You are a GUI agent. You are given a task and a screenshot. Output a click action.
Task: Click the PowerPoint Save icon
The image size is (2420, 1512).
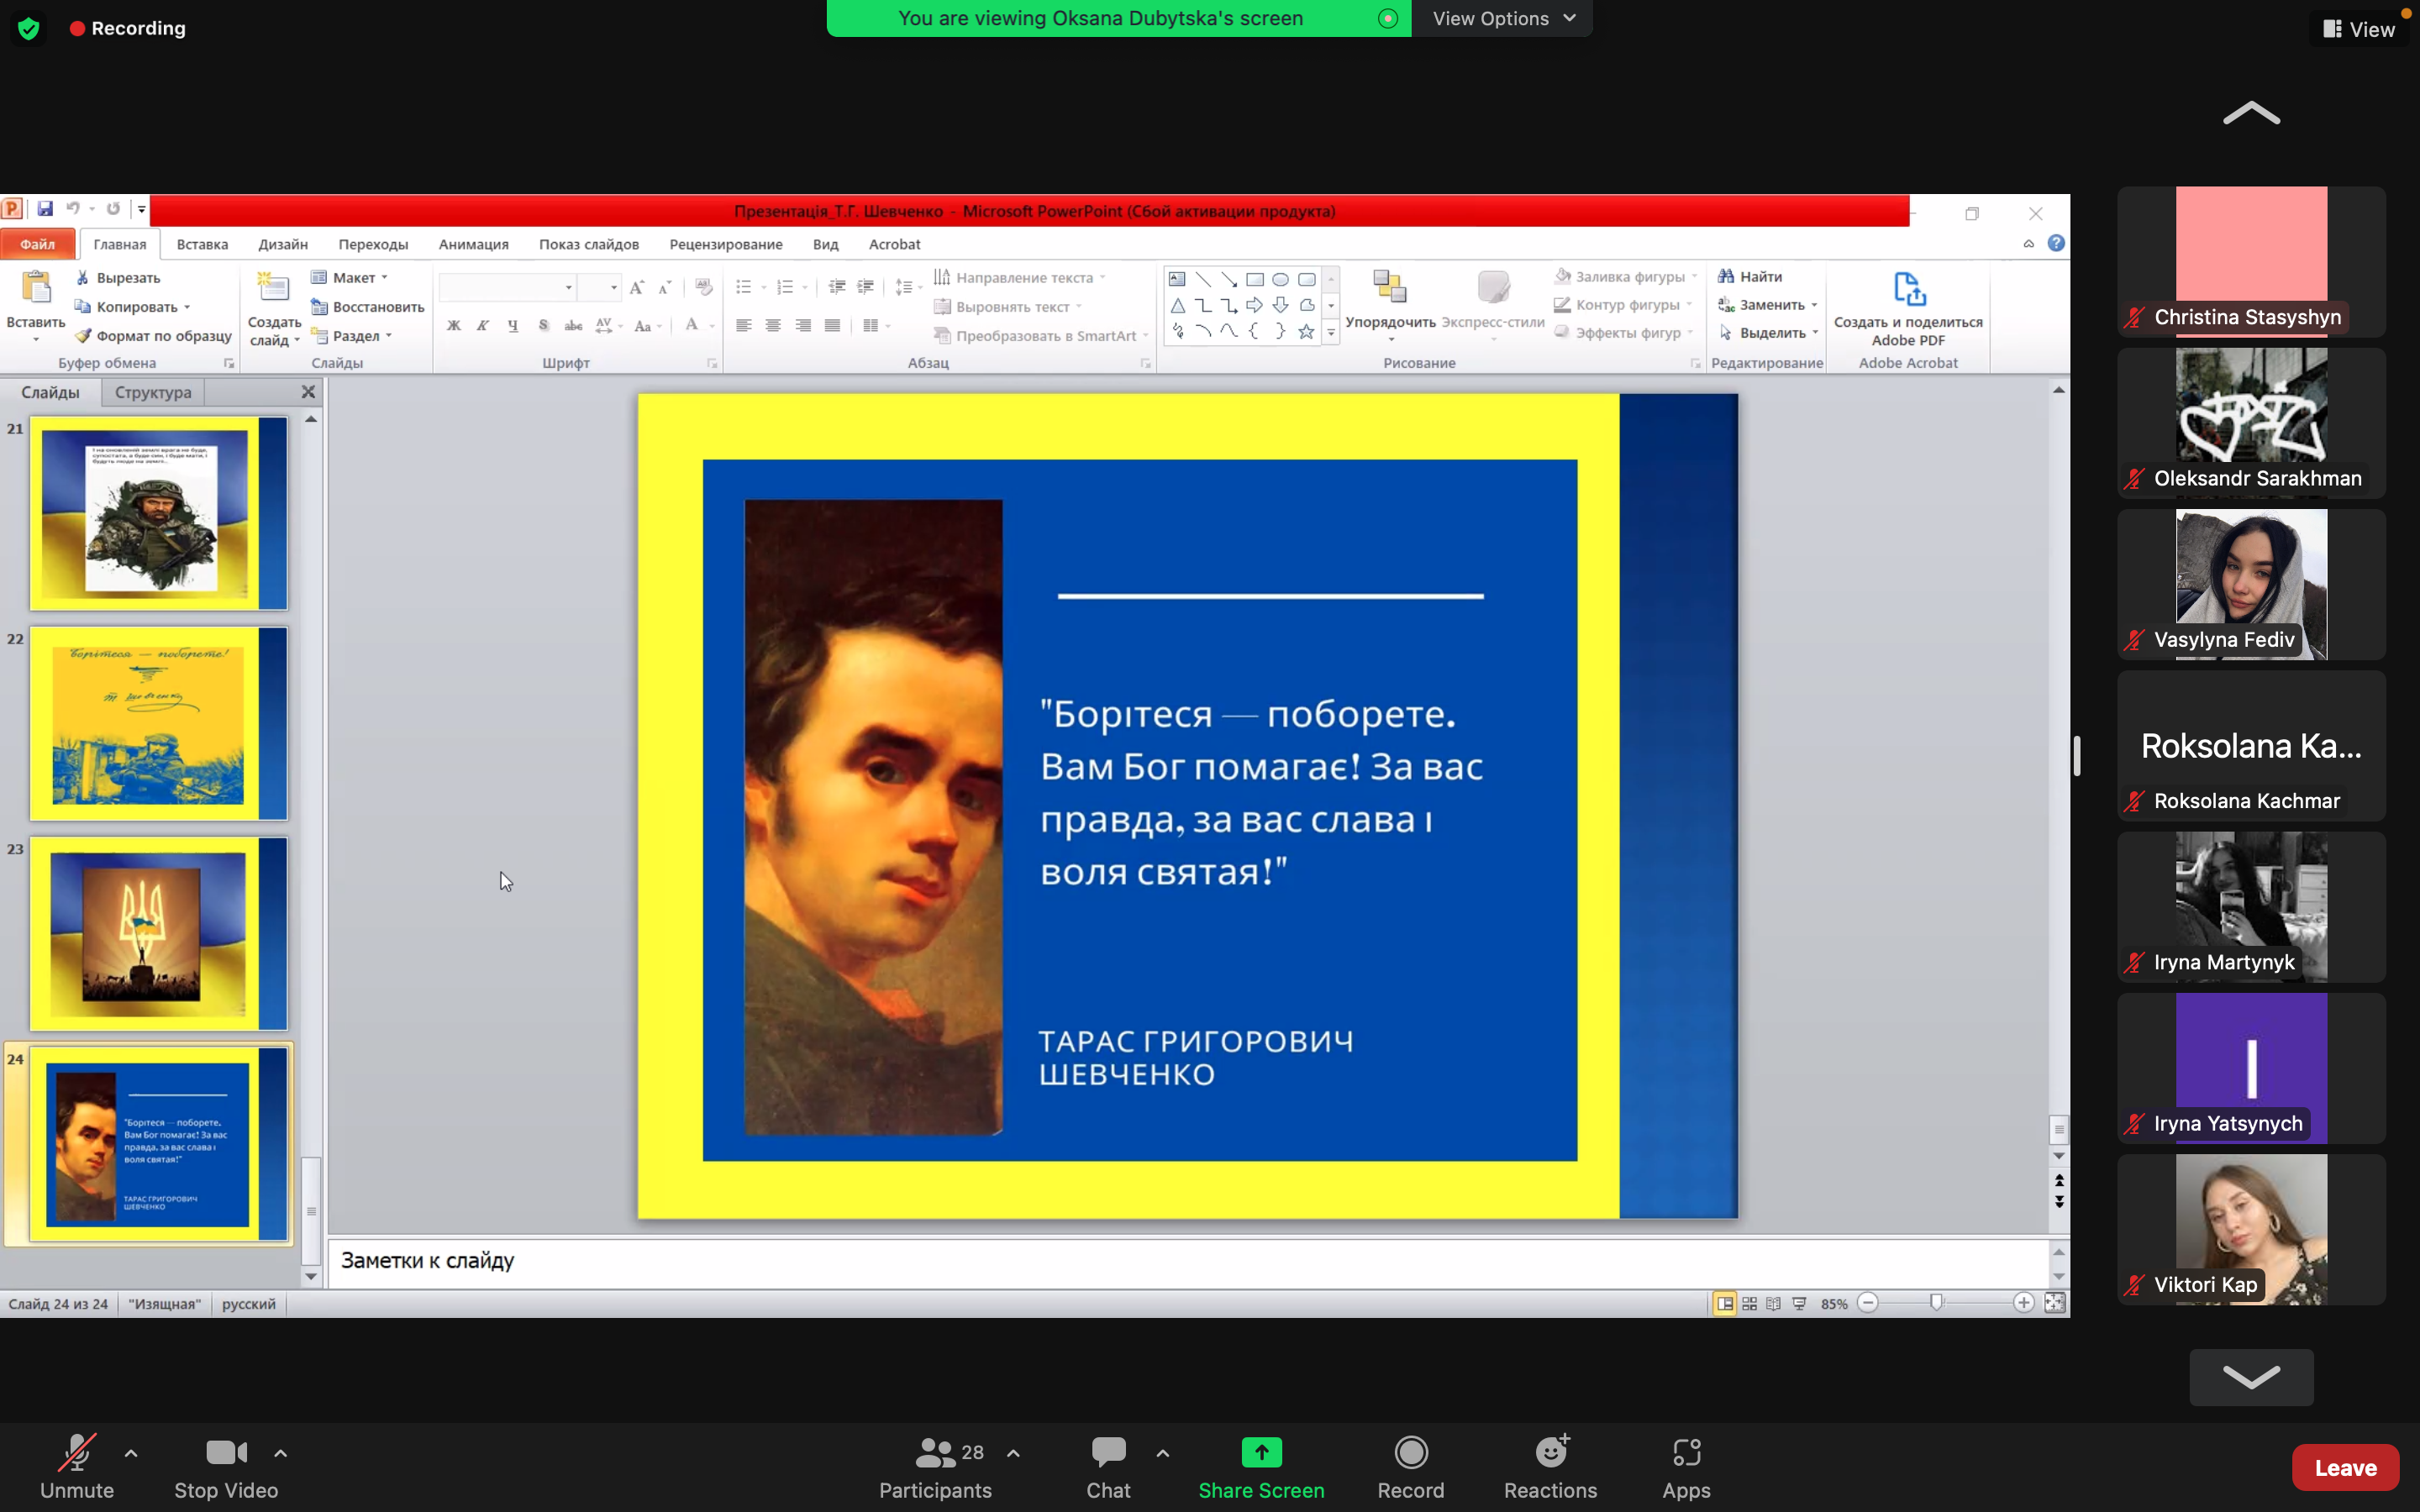pyautogui.click(x=45, y=209)
